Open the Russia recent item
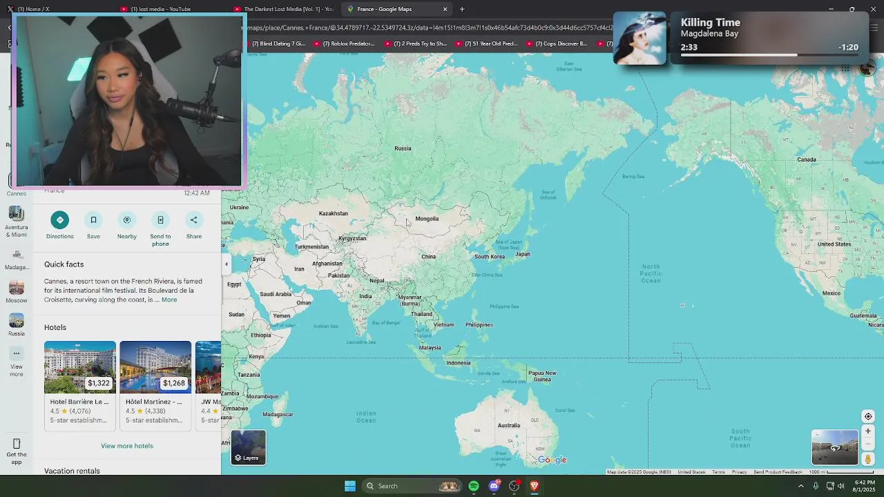This screenshot has width=884, height=497. point(17,324)
